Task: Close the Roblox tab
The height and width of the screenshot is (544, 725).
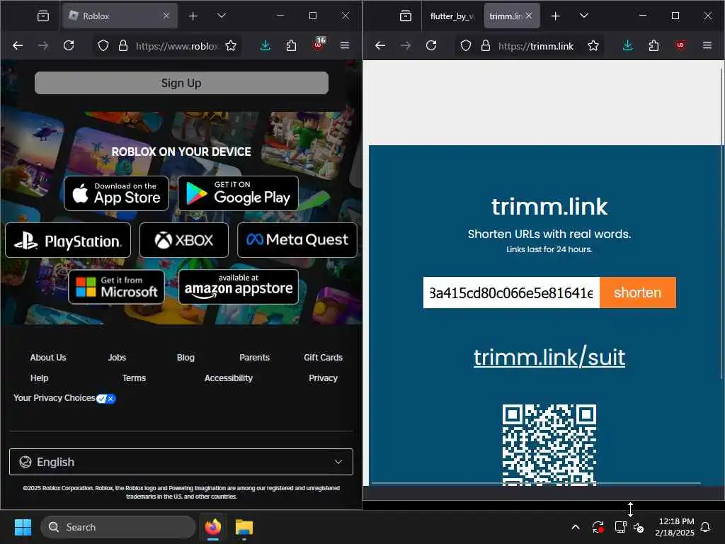Action: [166, 16]
